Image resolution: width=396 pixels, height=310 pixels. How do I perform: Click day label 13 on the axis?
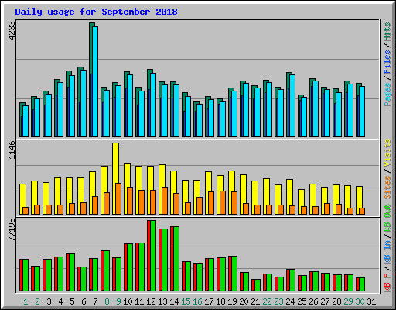tap(162, 301)
